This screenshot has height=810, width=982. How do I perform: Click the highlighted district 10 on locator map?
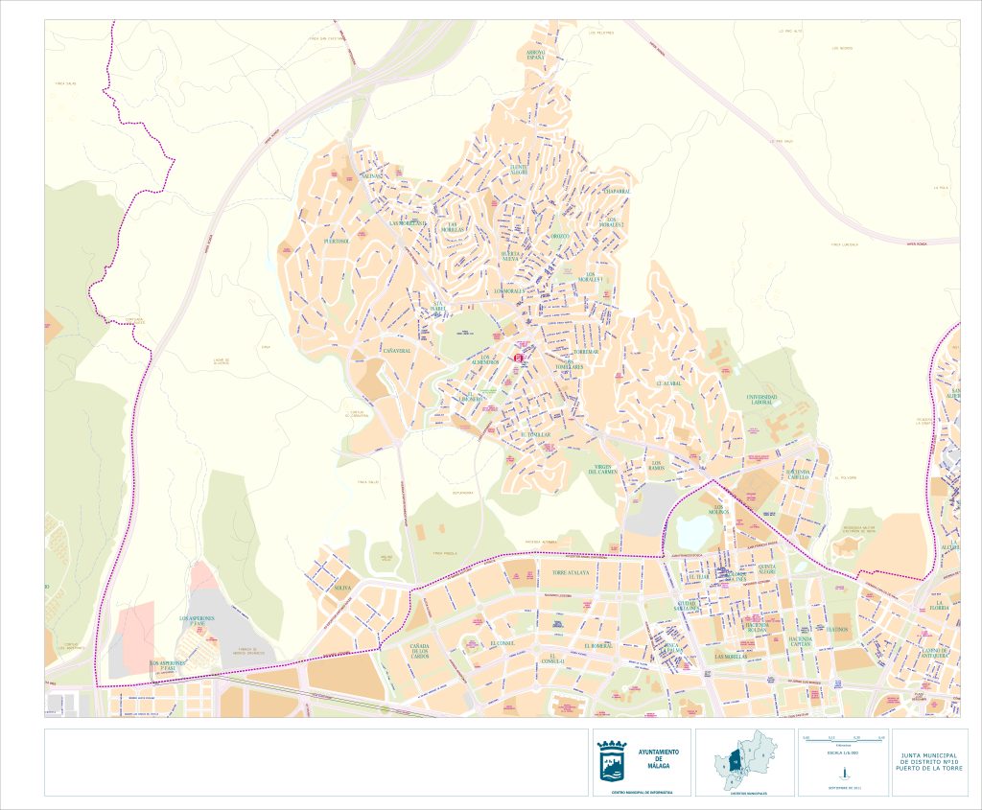point(735,762)
